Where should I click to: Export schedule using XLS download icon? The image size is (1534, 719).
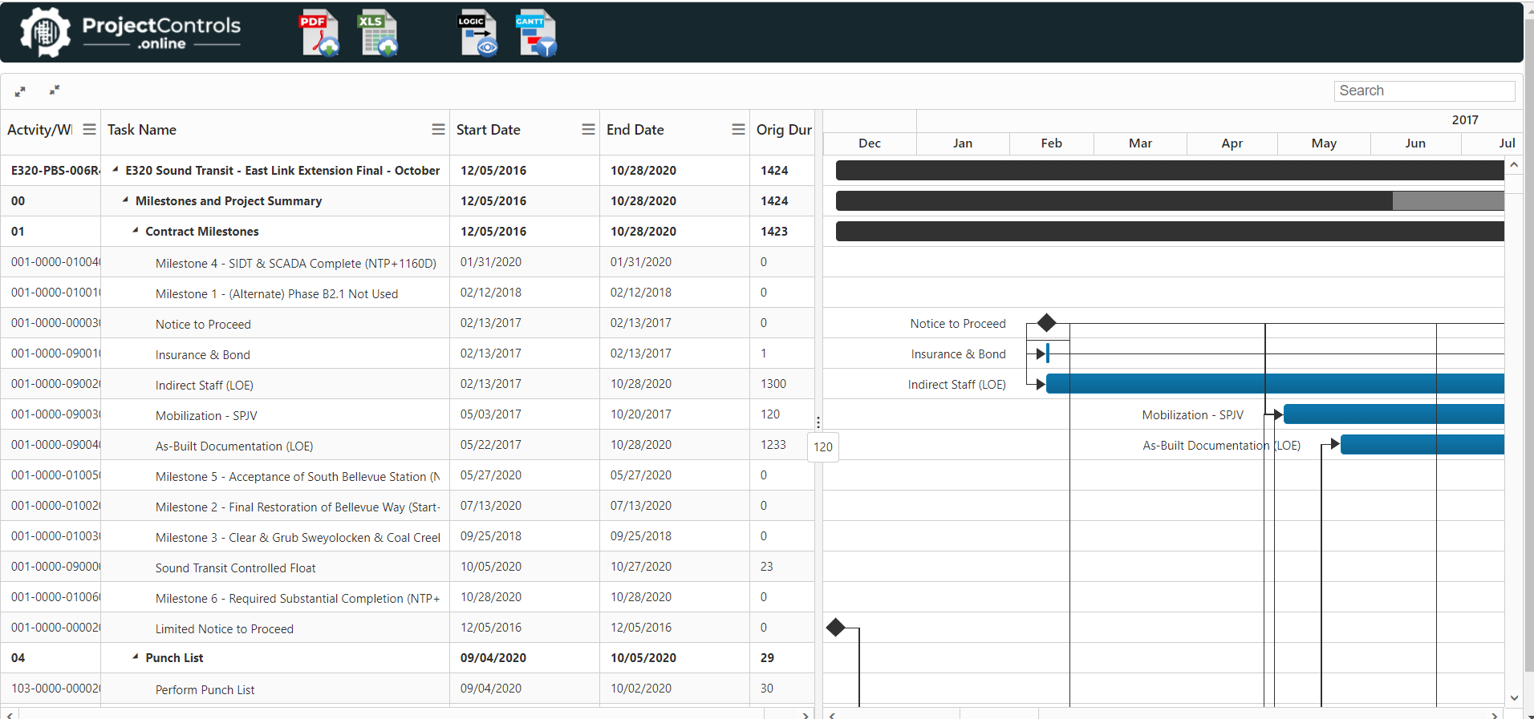pyautogui.click(x=378, y=34)
